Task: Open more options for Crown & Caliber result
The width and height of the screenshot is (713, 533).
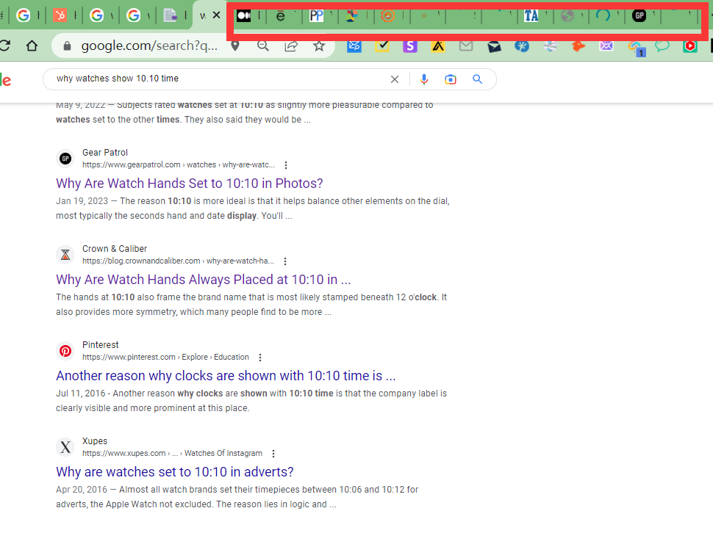Action: [285, 261]
